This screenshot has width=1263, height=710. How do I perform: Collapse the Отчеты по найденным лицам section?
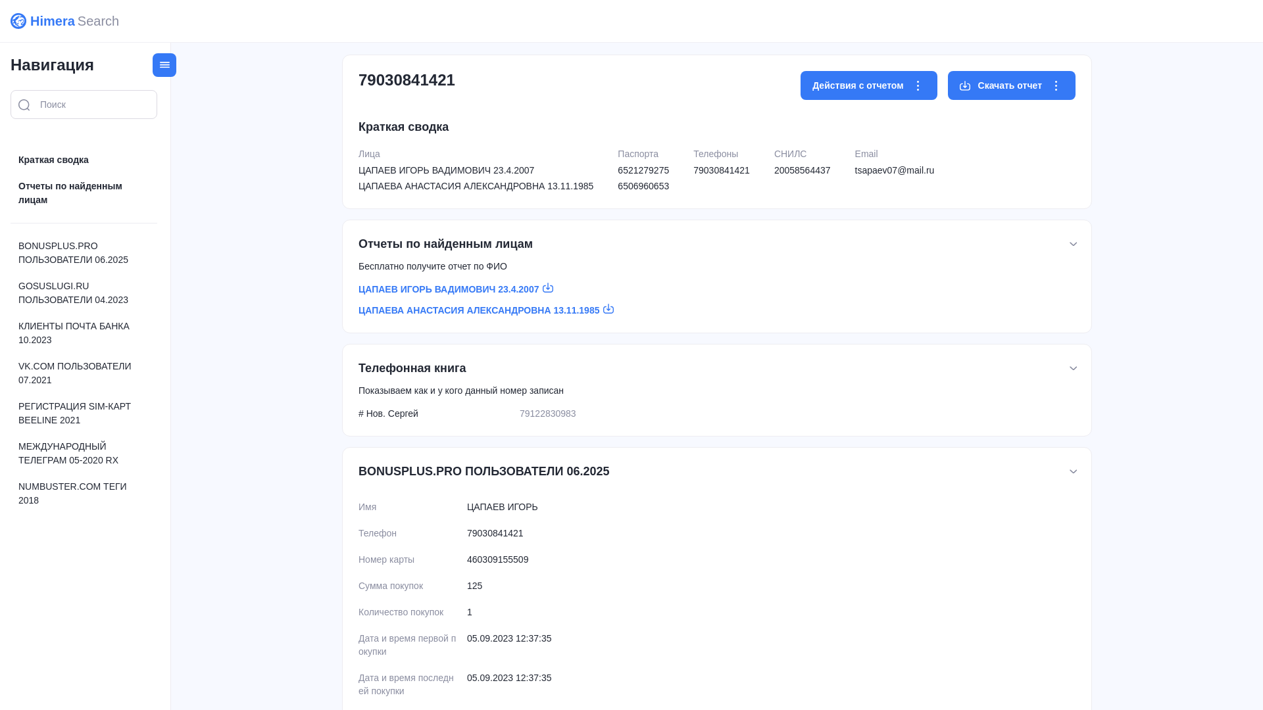(1073, 244)
